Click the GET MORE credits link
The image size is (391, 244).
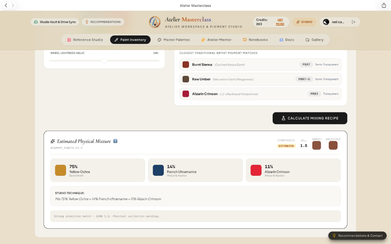280,22
